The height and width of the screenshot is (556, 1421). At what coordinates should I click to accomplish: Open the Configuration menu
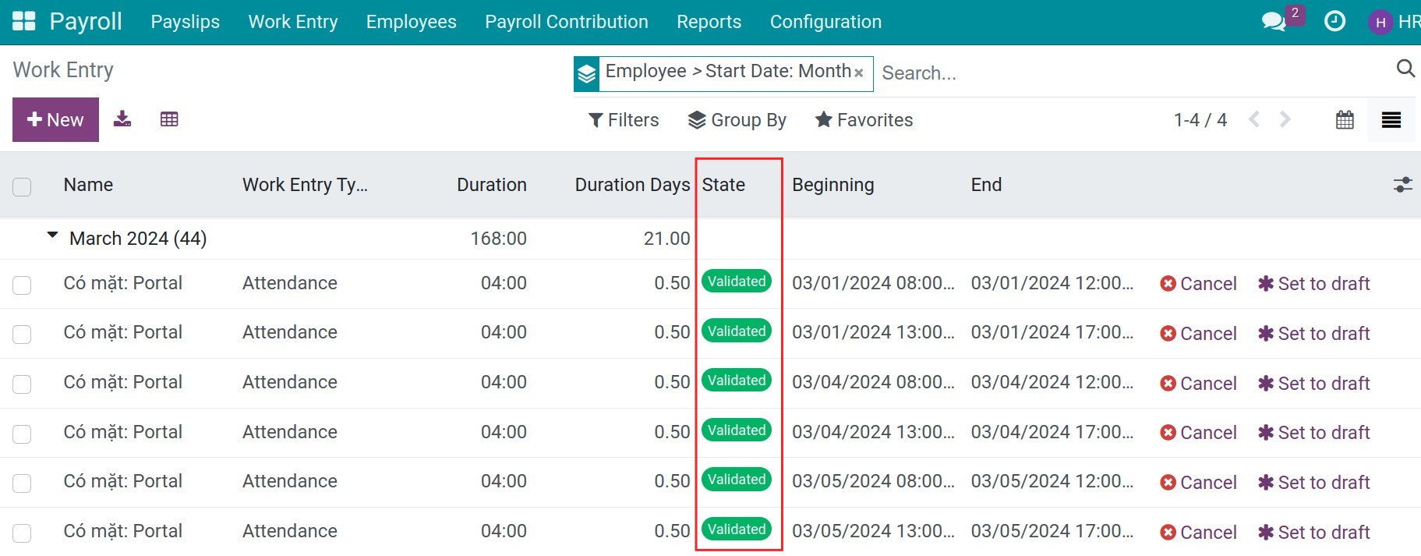click(825, 22)
